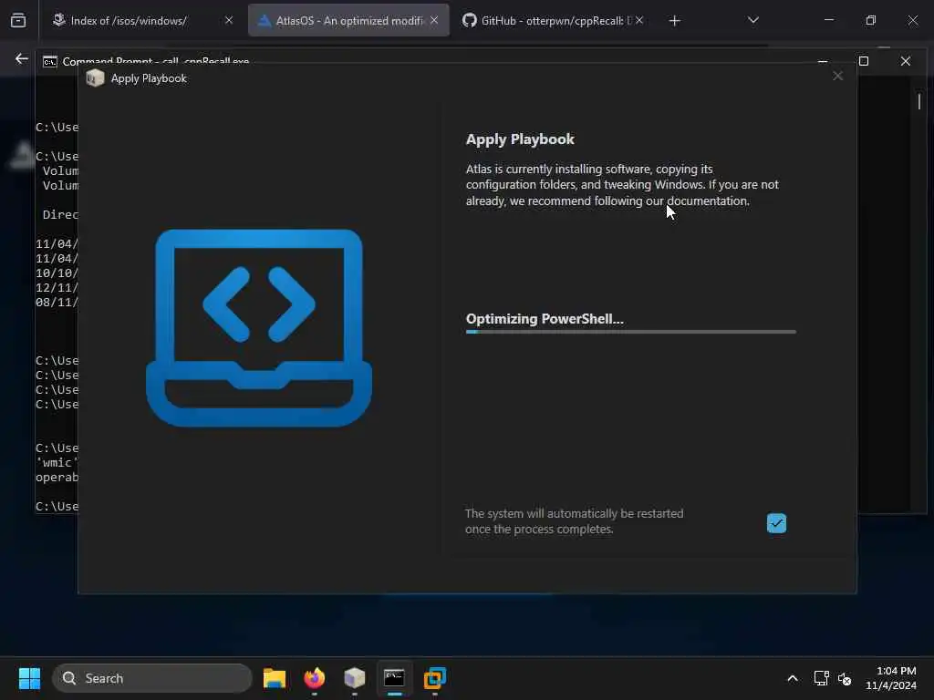Open the network status tray icon
Image resolution: width=934 pixels, height=700 pixels.
point(822,678)
